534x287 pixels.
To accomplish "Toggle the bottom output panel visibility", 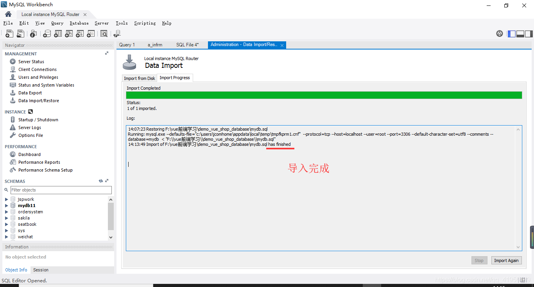I will tap(520, 34).
